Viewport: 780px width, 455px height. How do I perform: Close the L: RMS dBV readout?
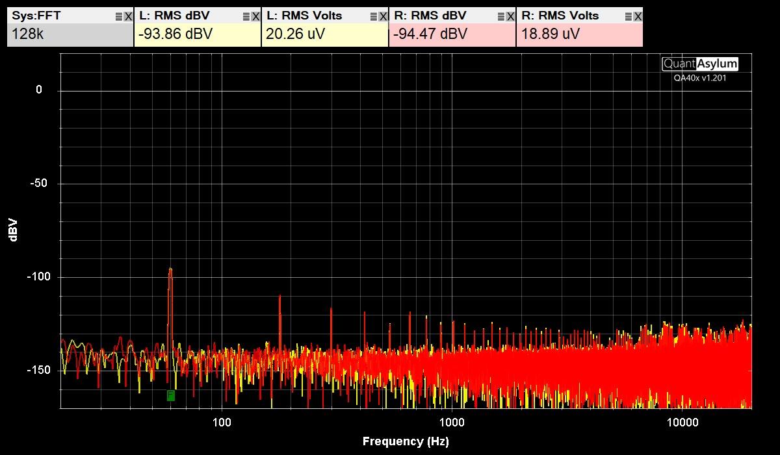(255, 17)
